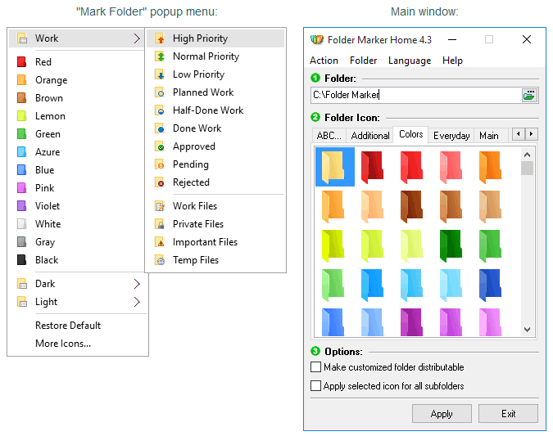Mark folder with Brown color
Image resolution: width=553 pixels, height=436 pixels.
pos(77,98)
